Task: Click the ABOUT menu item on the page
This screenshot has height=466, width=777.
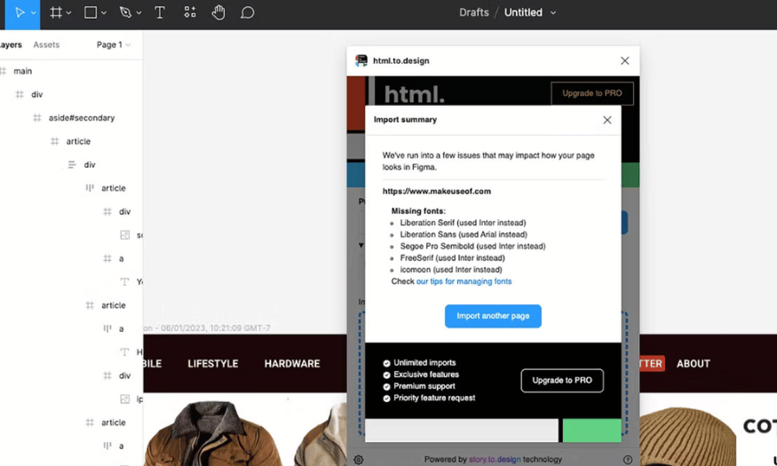Action: (x=693, y=363)
